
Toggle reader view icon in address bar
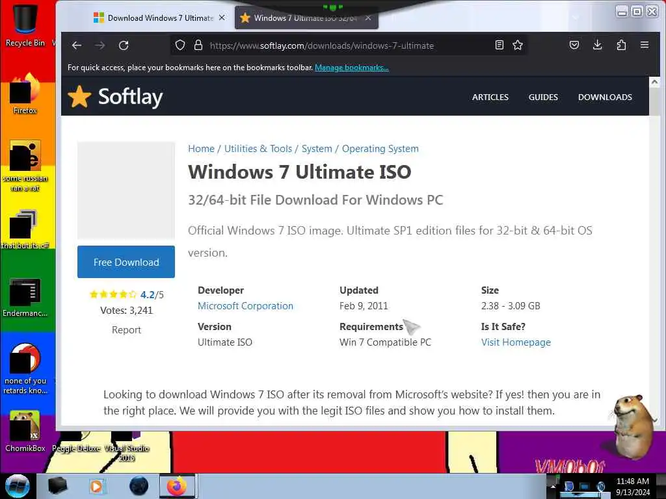coord(499,45)
